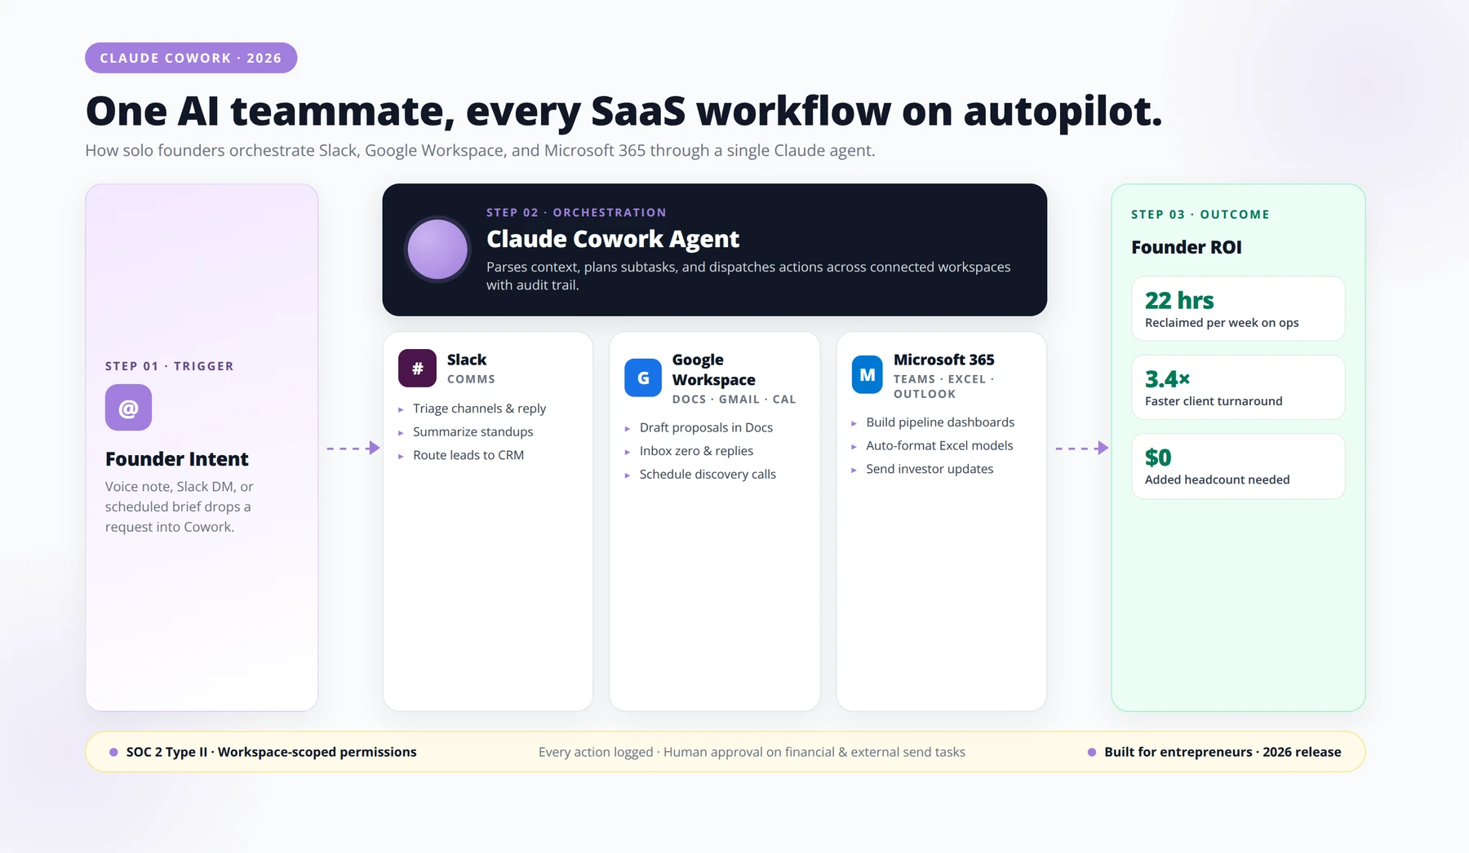Click Send investor updates
Screen dimensions: 1469x853
point(930,469)
